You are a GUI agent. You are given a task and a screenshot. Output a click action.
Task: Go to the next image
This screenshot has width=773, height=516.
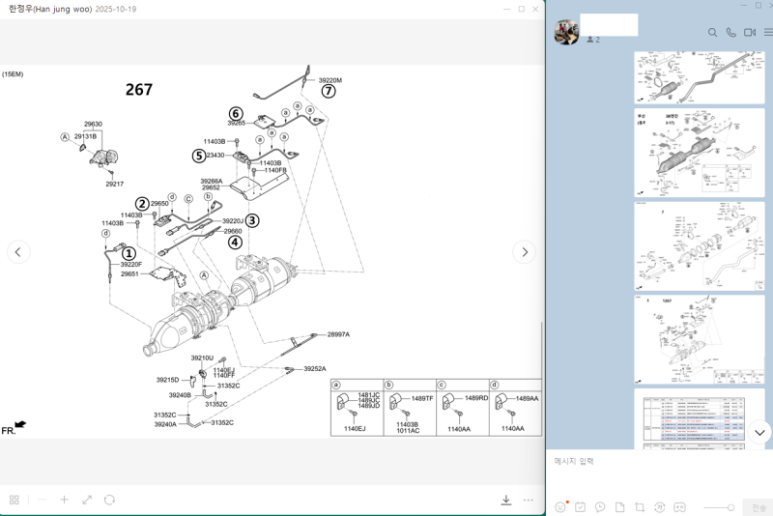(525, 252)
